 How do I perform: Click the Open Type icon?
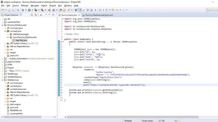click(x=61, y=10)
